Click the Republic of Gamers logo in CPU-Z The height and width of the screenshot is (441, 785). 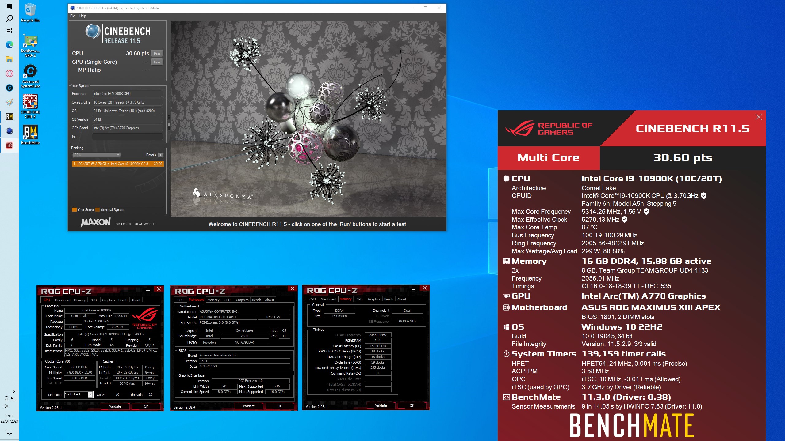[x=145, y=318]
